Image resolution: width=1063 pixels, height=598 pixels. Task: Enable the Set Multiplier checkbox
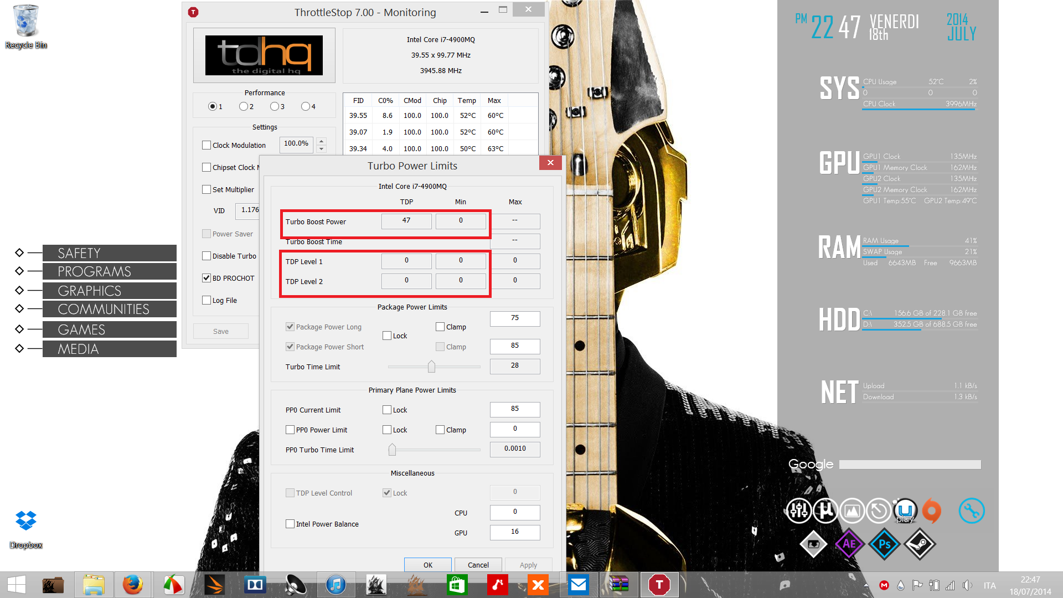click(207, 189)
